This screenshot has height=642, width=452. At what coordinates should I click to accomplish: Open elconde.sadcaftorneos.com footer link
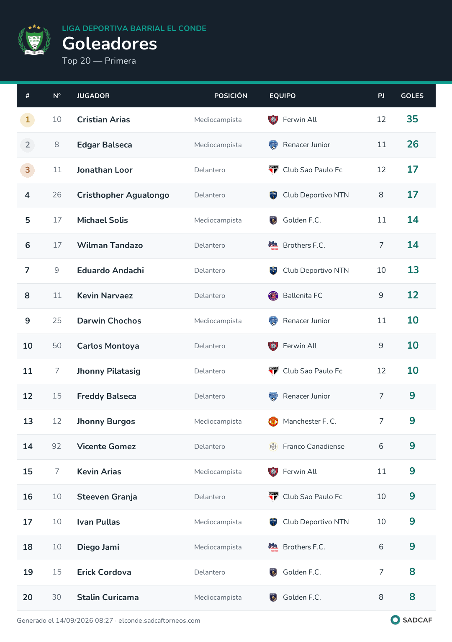pyautogui.click(x=159, y=621)
